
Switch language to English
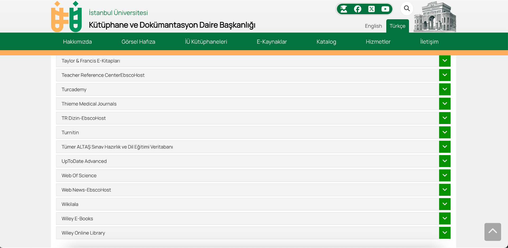(x=373, y=26)
